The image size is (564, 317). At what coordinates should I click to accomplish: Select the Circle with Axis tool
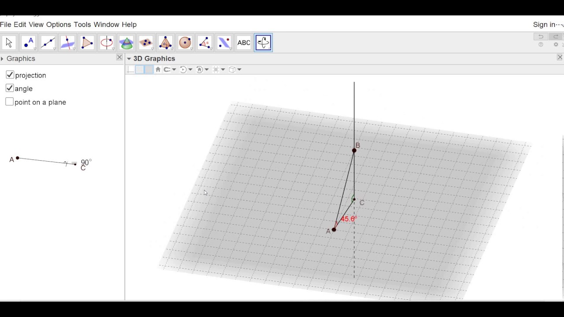[107, 43]
